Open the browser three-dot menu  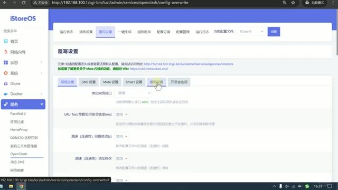point(333,3)
